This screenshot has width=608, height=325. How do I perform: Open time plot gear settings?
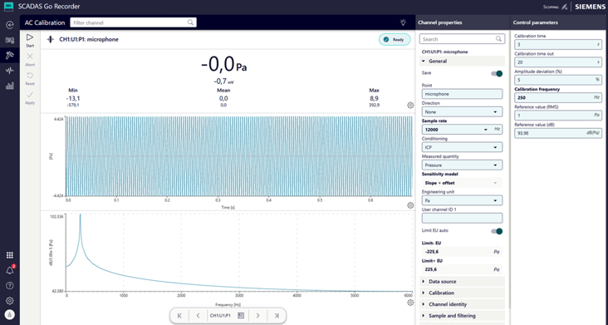410,205
